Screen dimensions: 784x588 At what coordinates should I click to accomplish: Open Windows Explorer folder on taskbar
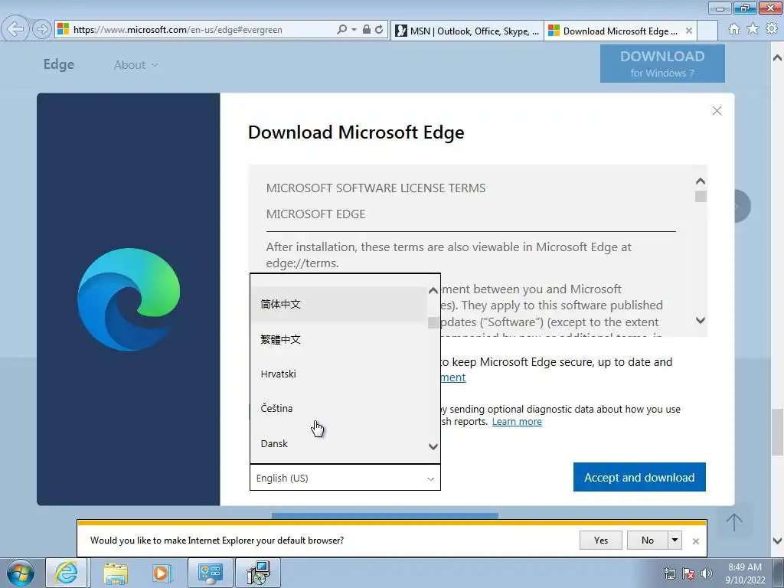(116, 573)
